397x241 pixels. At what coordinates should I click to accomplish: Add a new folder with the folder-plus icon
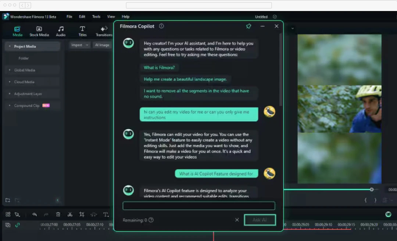point(8,200)
